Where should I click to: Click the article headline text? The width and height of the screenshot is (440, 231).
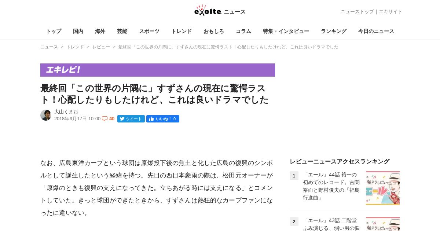click(154, 94)
